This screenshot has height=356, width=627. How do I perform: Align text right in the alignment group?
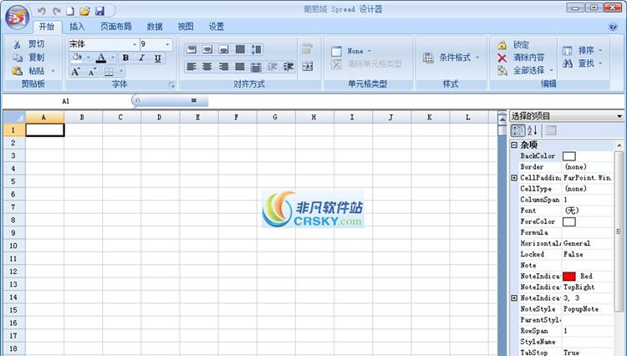223,66
